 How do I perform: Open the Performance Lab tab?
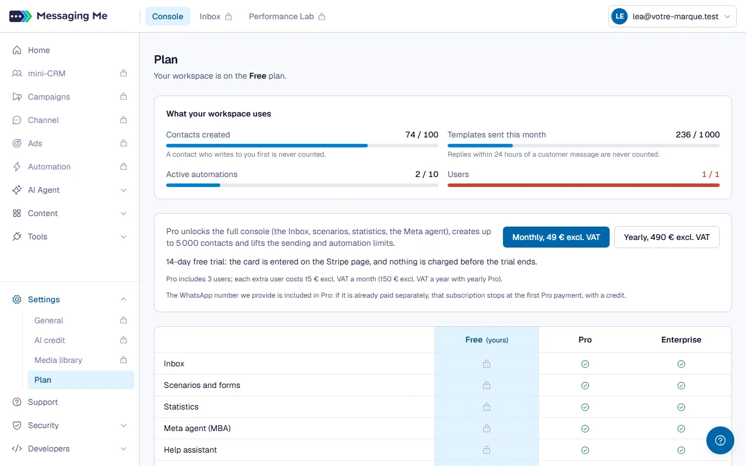pyautogui.click(x=287, y=16)
